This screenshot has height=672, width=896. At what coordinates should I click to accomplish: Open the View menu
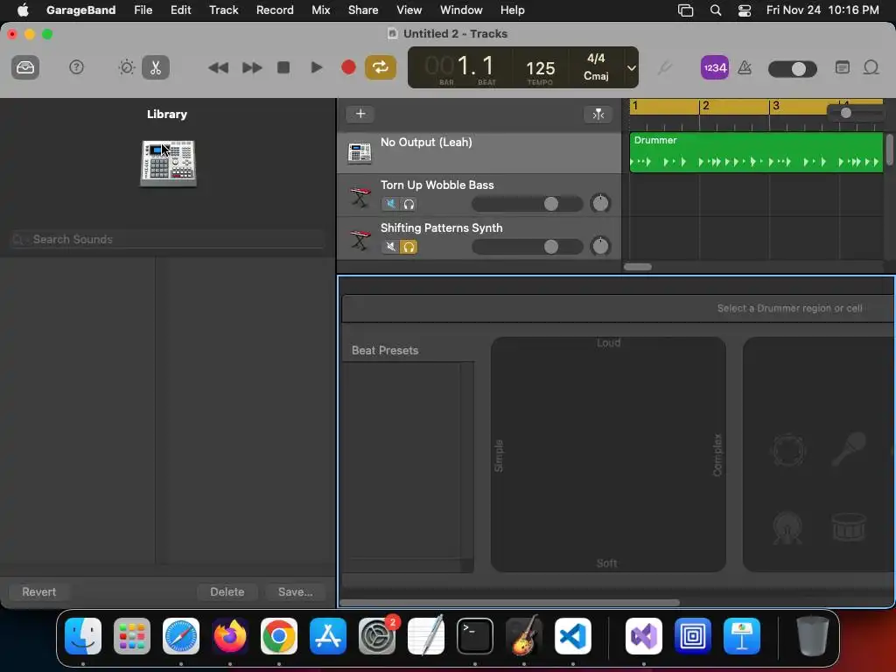pyautogui.click(x=409, y=10)
